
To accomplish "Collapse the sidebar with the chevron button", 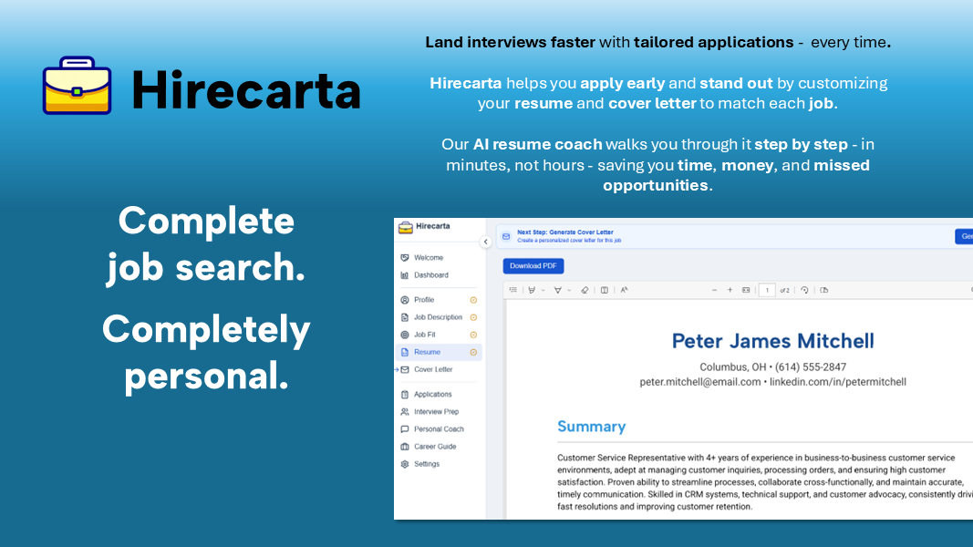I will pyautogui.click(x=485, y=242).
